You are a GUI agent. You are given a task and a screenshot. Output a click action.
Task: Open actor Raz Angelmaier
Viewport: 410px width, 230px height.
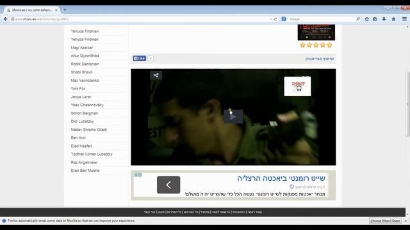point(84,163)
